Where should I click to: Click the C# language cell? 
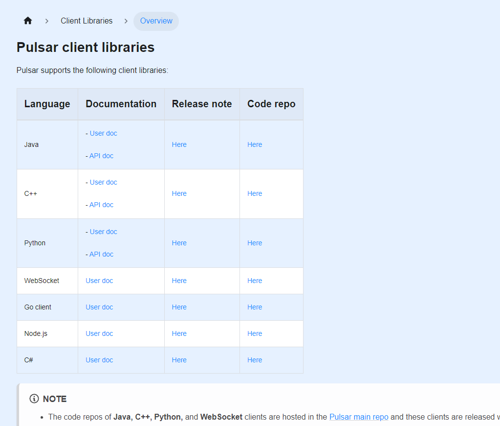point(47,360)
